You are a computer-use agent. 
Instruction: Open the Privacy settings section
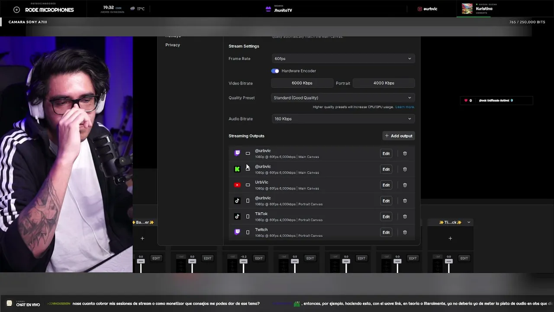click(x=173, y=45)
